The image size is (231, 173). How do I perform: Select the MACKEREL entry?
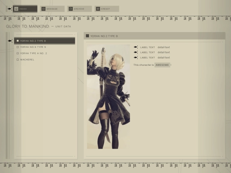coord(44,59)
